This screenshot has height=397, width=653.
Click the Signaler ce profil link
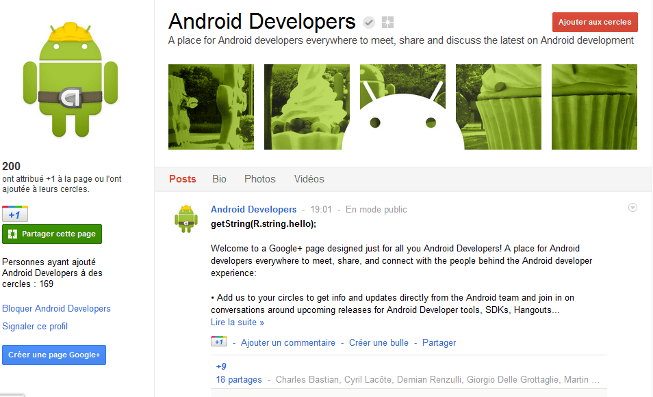35,327
